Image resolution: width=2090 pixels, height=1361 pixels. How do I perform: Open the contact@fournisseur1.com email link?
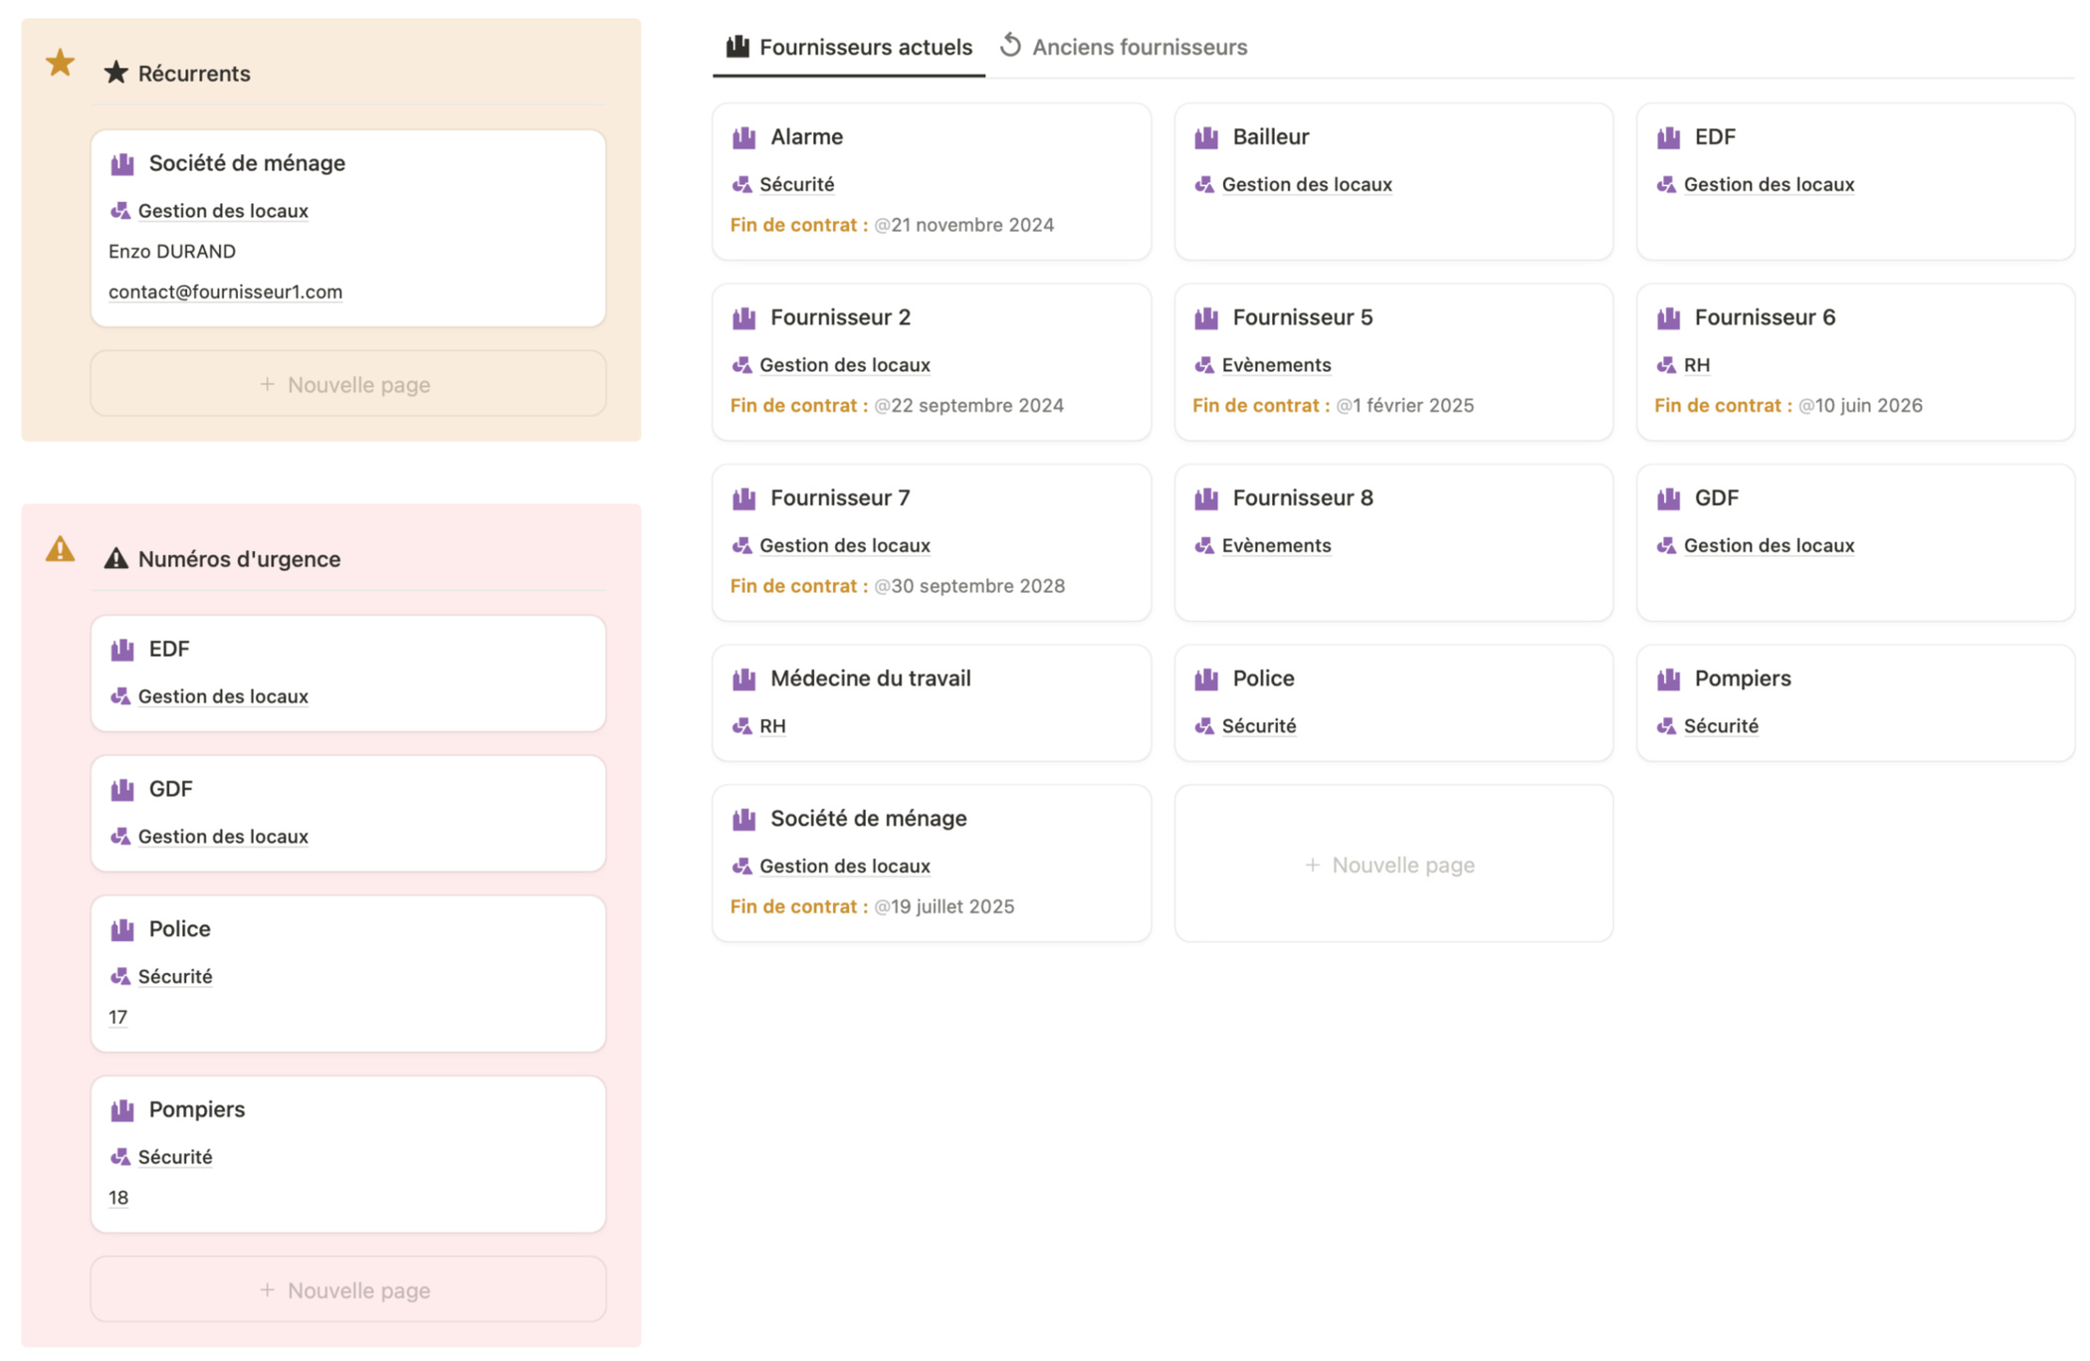pos(225,292)
